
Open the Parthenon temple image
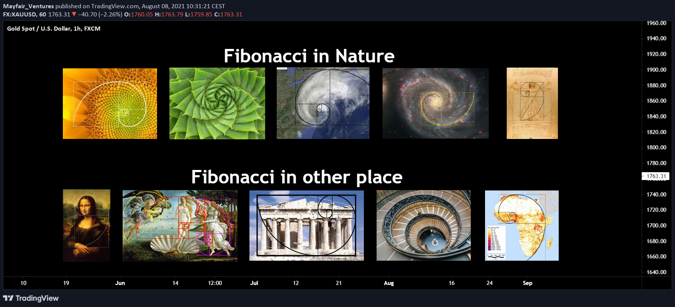(307, 226)
